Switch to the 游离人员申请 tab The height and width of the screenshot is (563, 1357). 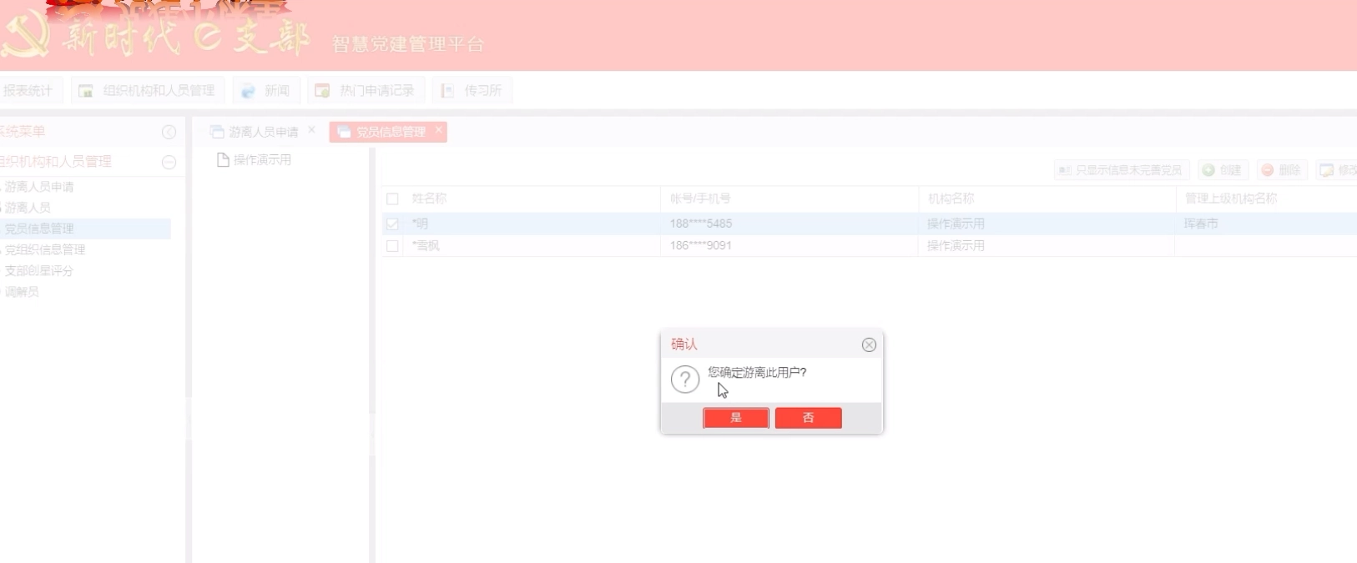pyautogui.click(x=255, y=132)
